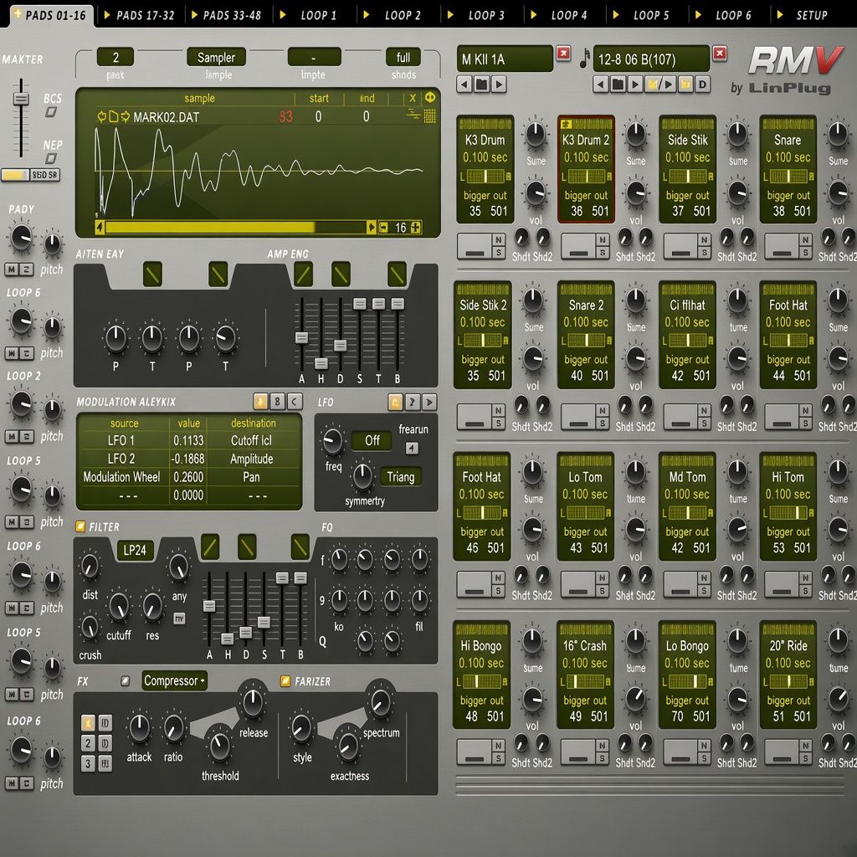The image size is (857, 857).
Task: Switch to PADS 33-48 tab
Action: tap(226, 15)
